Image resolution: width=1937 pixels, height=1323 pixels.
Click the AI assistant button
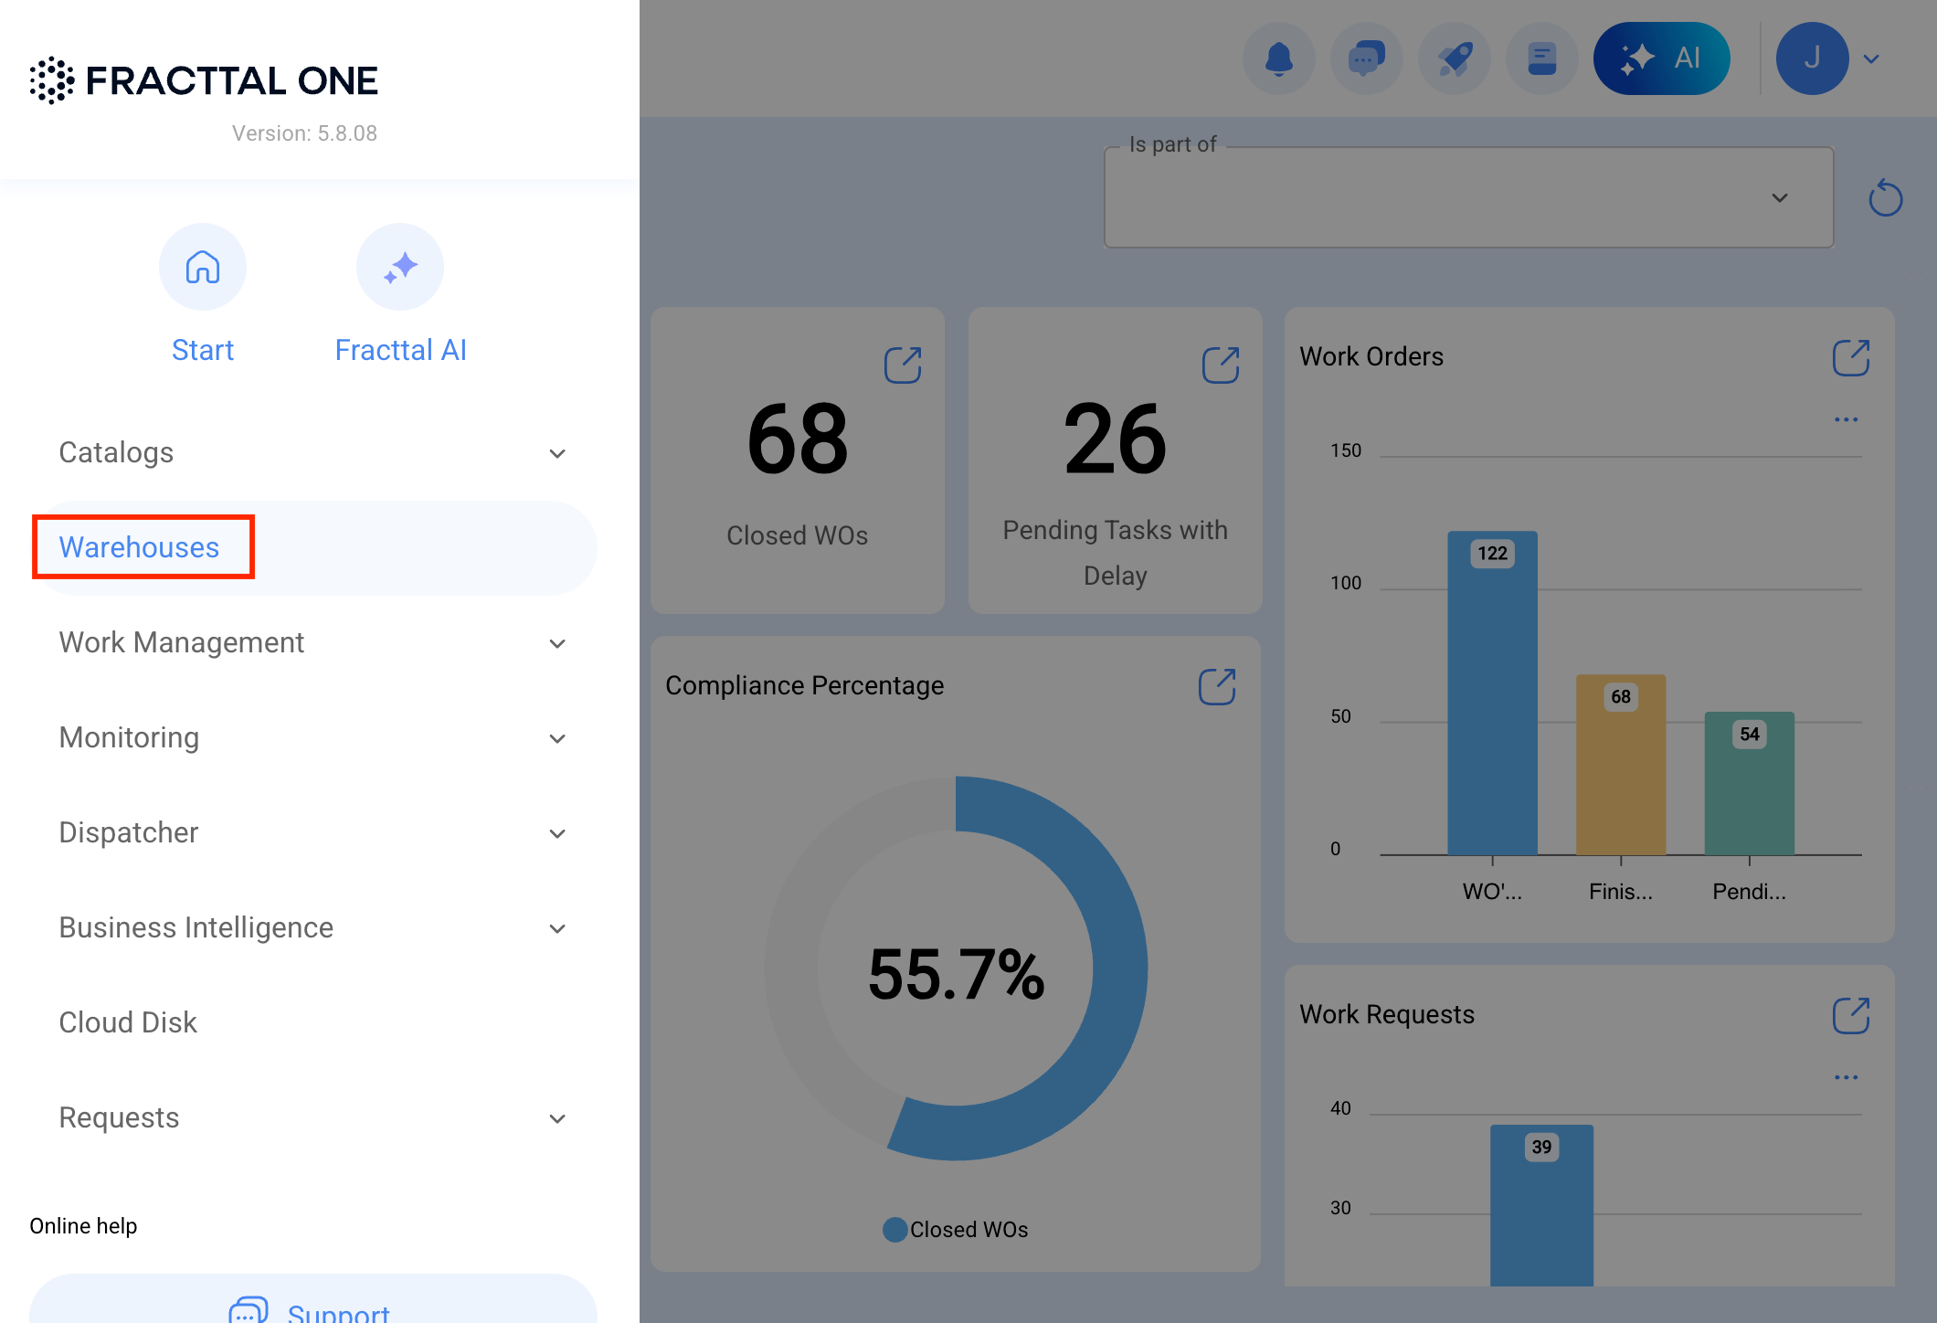1661,58
